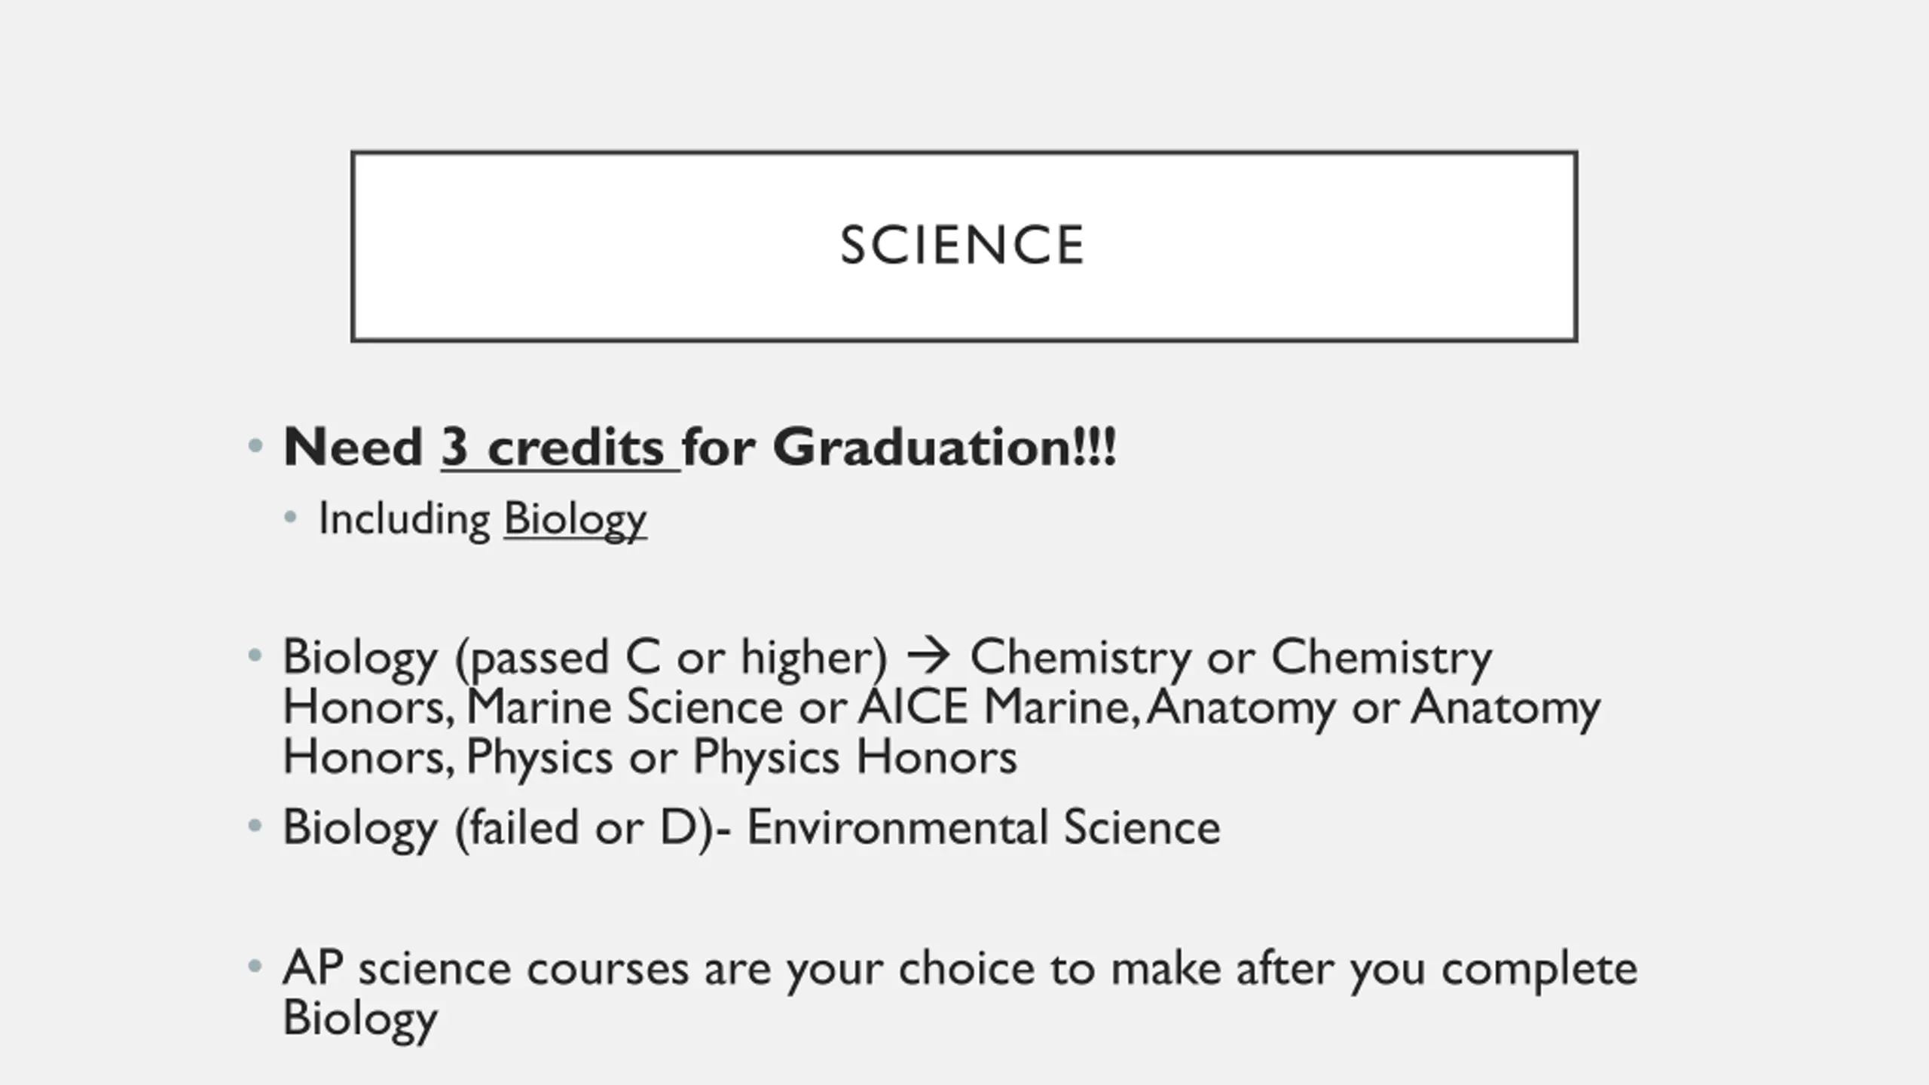Select the arrow symbol after 'higher)'
1929x1085 pixels.
click(928, 657)
